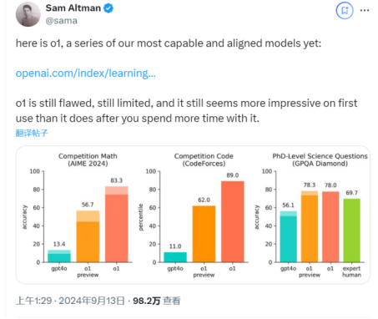
Task: Open the Competition Math AIME 2024 chart
Action: (78, 215)
